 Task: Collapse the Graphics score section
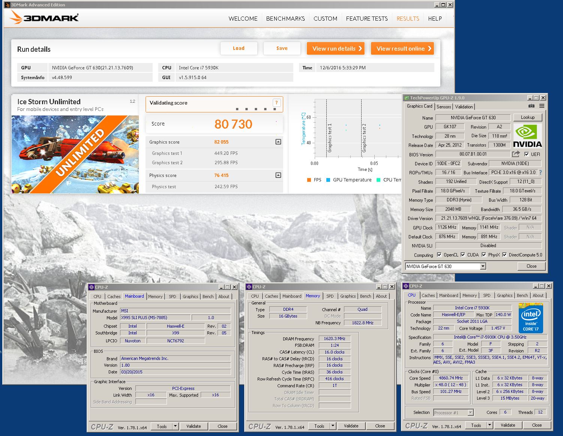(278, 142)
